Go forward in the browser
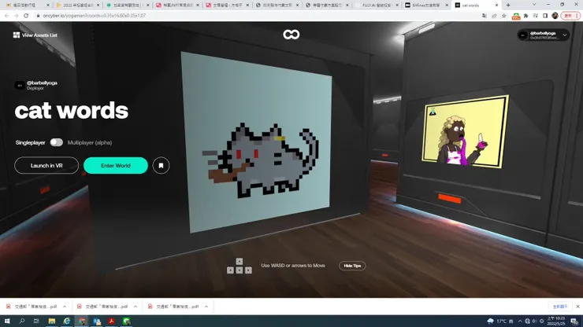This screenshot has height=327, width=583. 16,16
